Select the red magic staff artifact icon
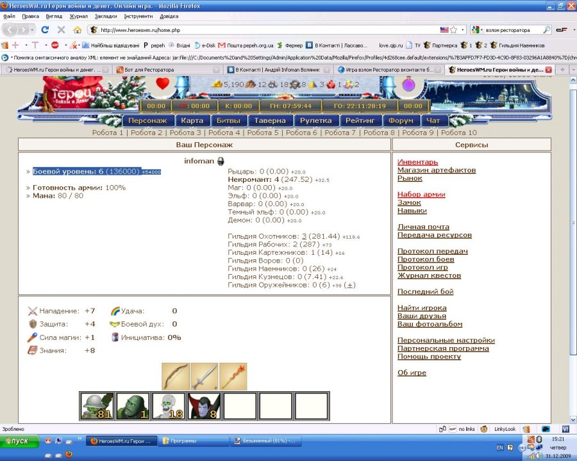 click(233, 376)
